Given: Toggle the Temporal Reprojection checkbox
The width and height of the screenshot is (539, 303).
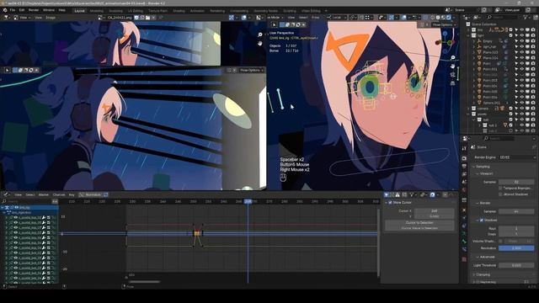Looking at the screenshot, I should tap(500, 189).
